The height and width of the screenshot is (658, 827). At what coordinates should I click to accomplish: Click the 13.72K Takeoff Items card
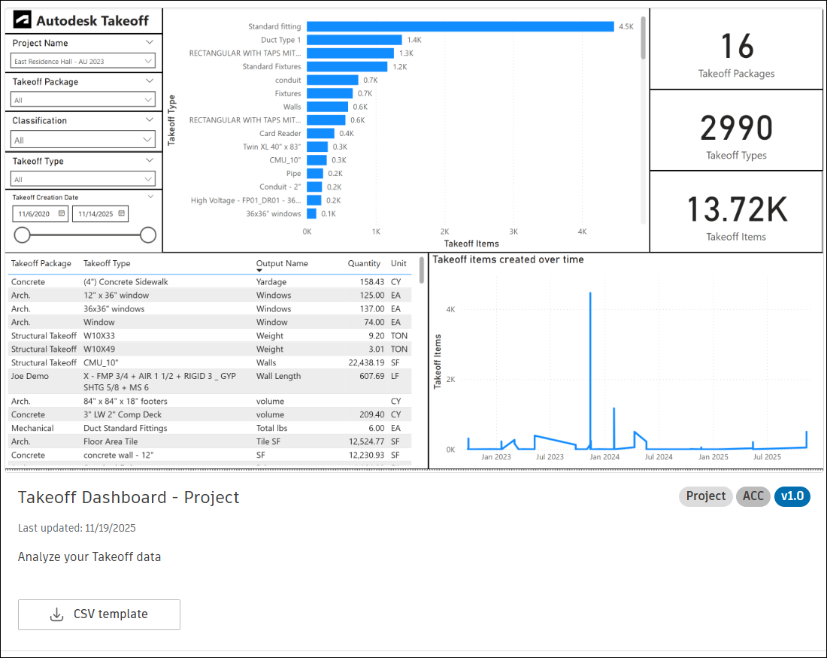coord(736,211)
